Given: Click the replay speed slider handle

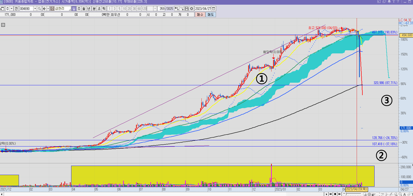Looking at the screenshot, I should pos(346,194).
